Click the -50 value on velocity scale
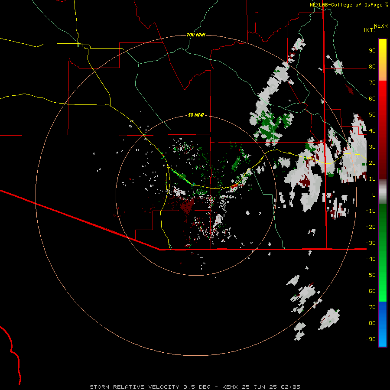This screenshot has width=390, height=390. point(370,275)
